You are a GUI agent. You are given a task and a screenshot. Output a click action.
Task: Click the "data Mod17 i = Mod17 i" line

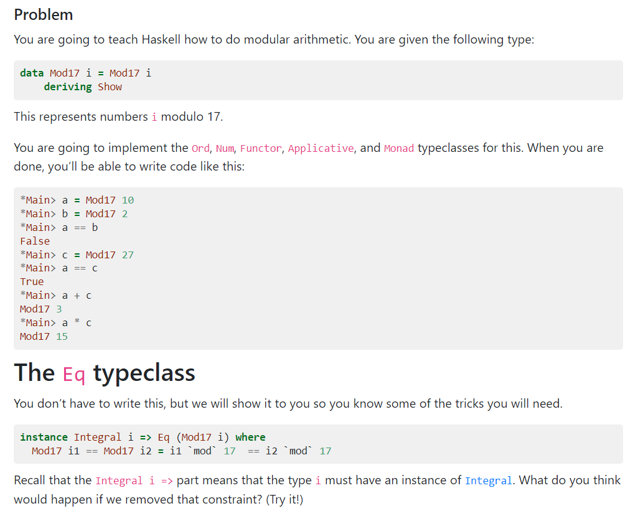click(86, 73)
